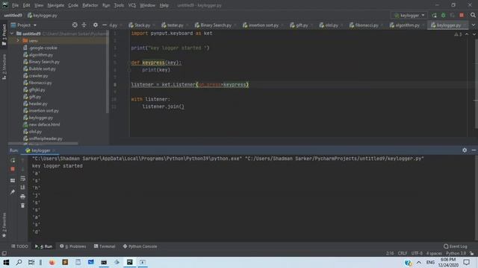Hide the Run panel

coord(474,150)
